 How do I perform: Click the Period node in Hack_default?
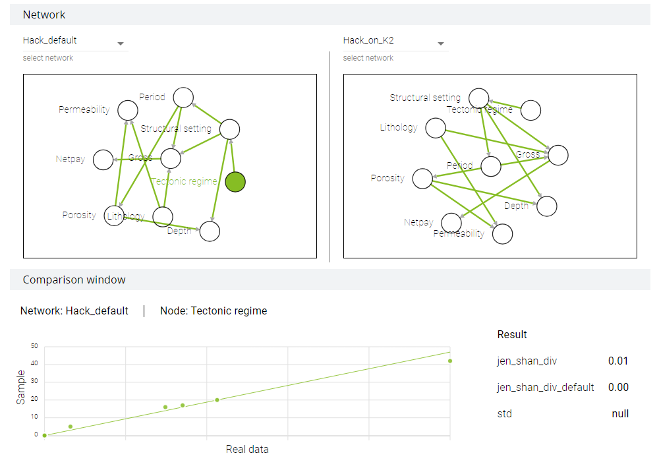pos(183,98)
